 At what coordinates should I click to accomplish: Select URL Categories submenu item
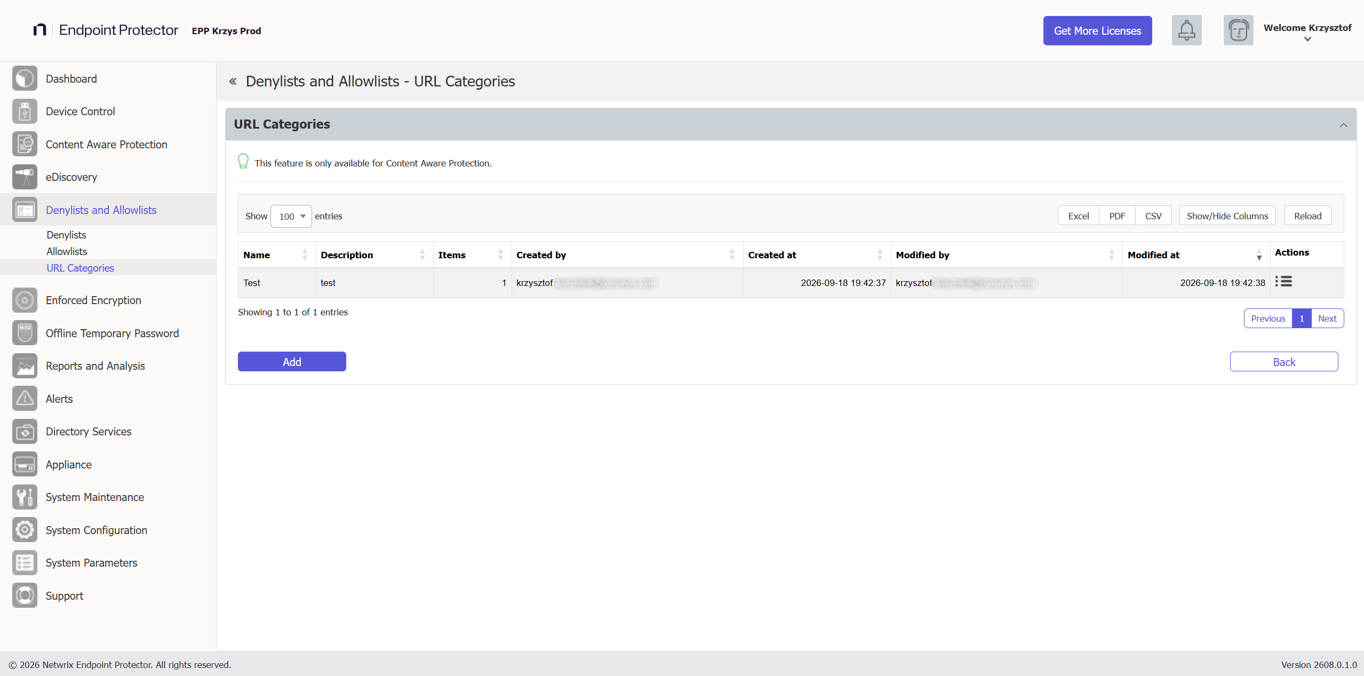tap(80, 268)
